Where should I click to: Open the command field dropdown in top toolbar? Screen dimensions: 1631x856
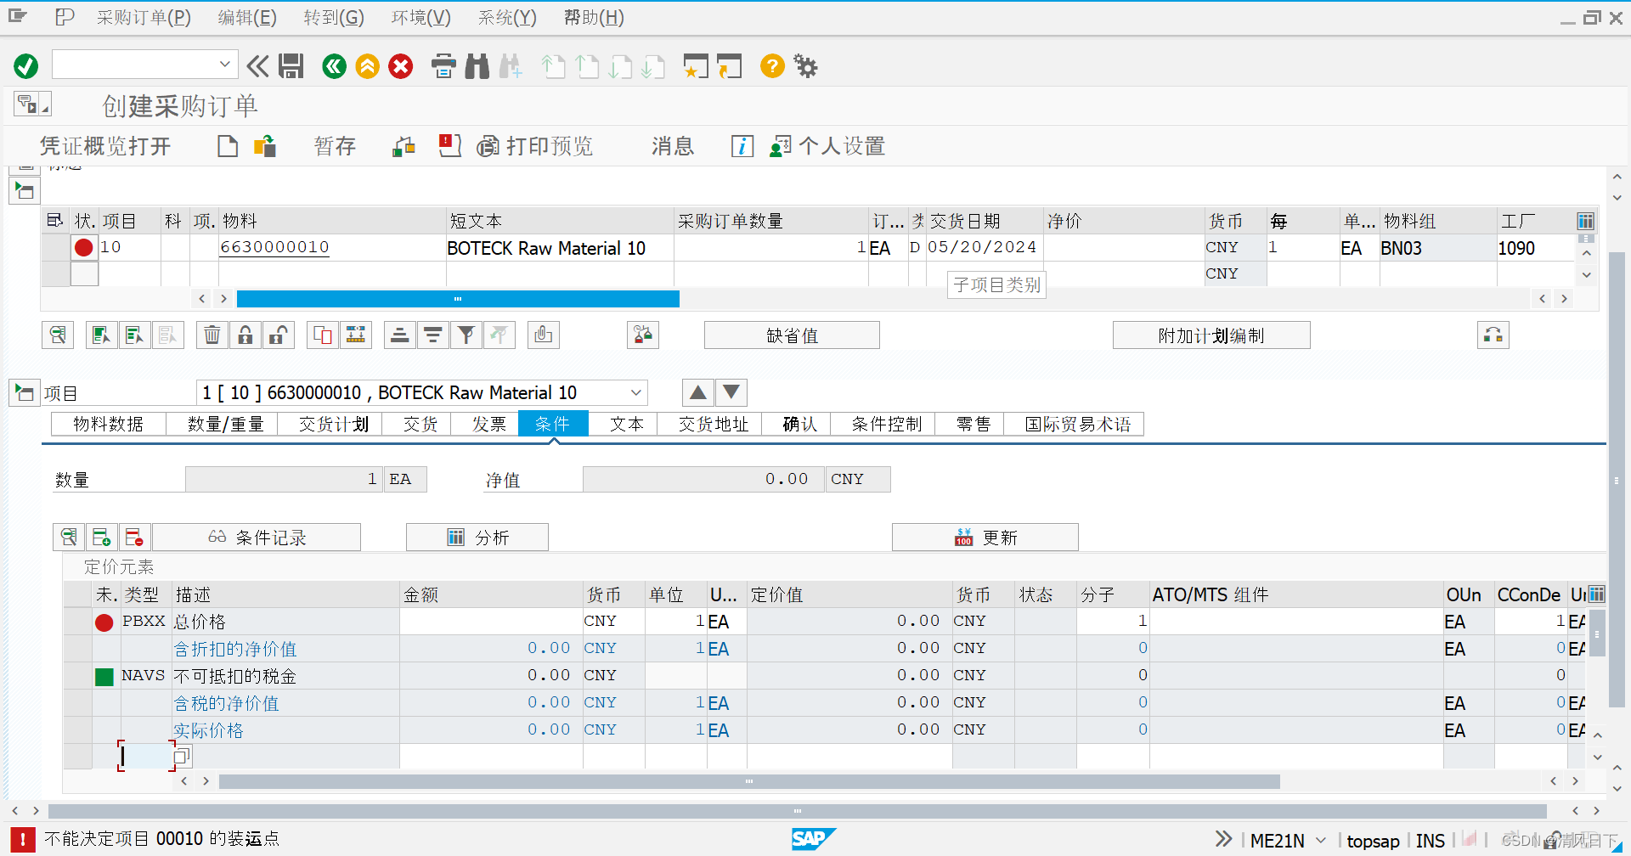pos(224,65)
